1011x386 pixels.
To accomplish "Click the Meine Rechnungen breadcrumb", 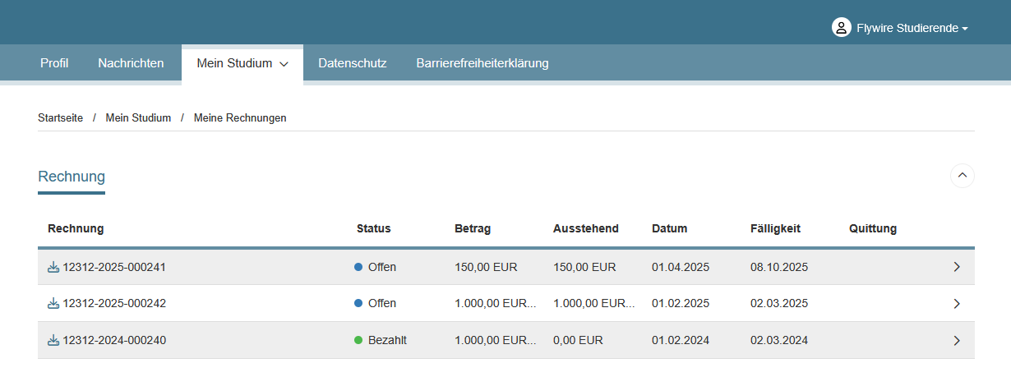I will (240, 118).
